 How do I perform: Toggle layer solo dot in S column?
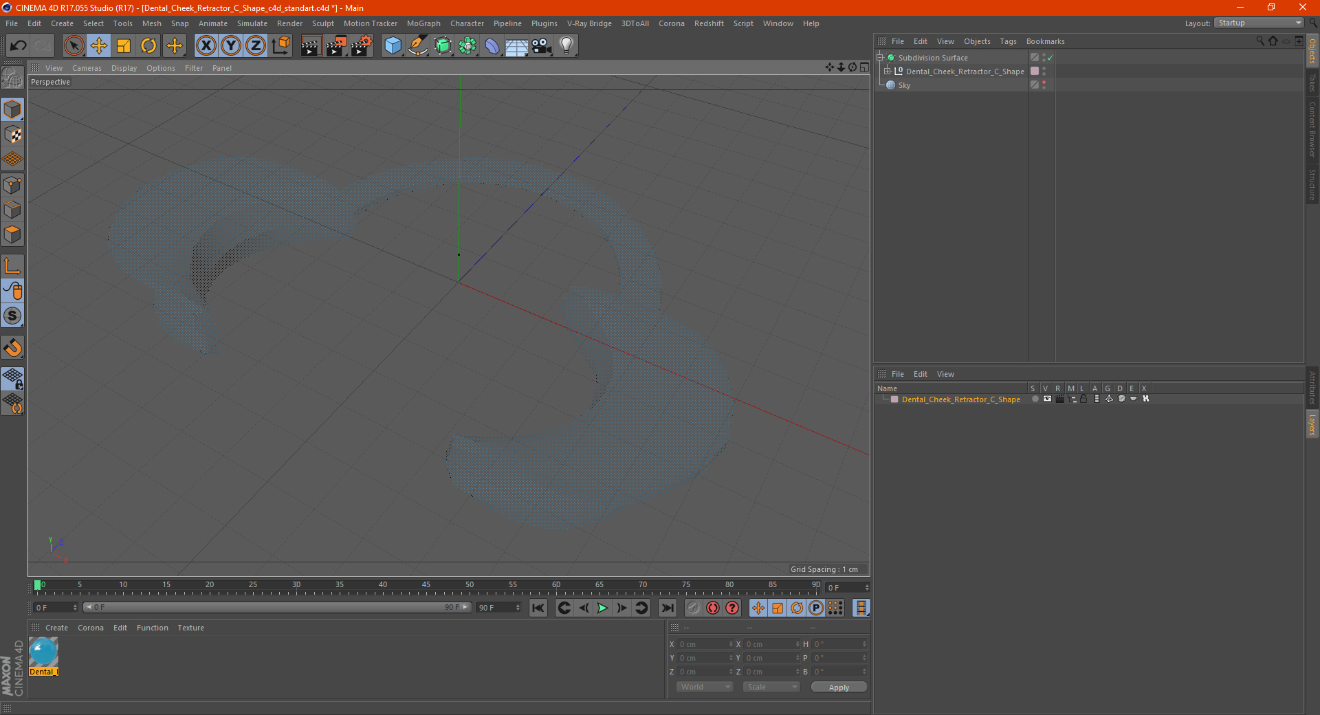point(1035,399)
